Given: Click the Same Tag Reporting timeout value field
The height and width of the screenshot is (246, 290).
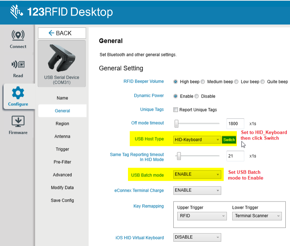Looking at the screenshot, I should point(235,156).
